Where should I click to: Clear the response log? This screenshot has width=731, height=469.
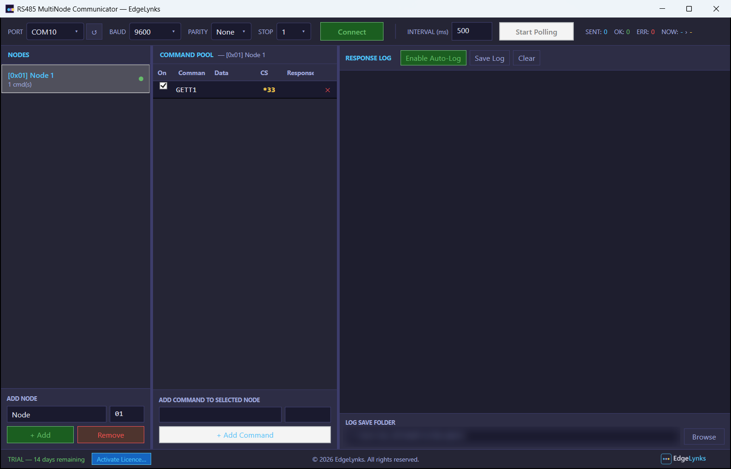(x=526, y=58)
